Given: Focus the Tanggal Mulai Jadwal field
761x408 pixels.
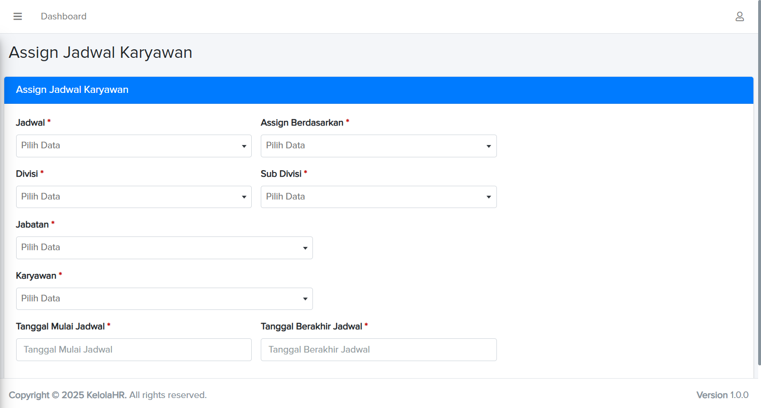Looking at the screenshot, I should click(134, 350).
